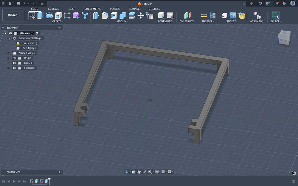Toggle visibility of Sketches folder
Image resolution: width=298 pixels, height=186 pixels.
[x=14, y=68]
